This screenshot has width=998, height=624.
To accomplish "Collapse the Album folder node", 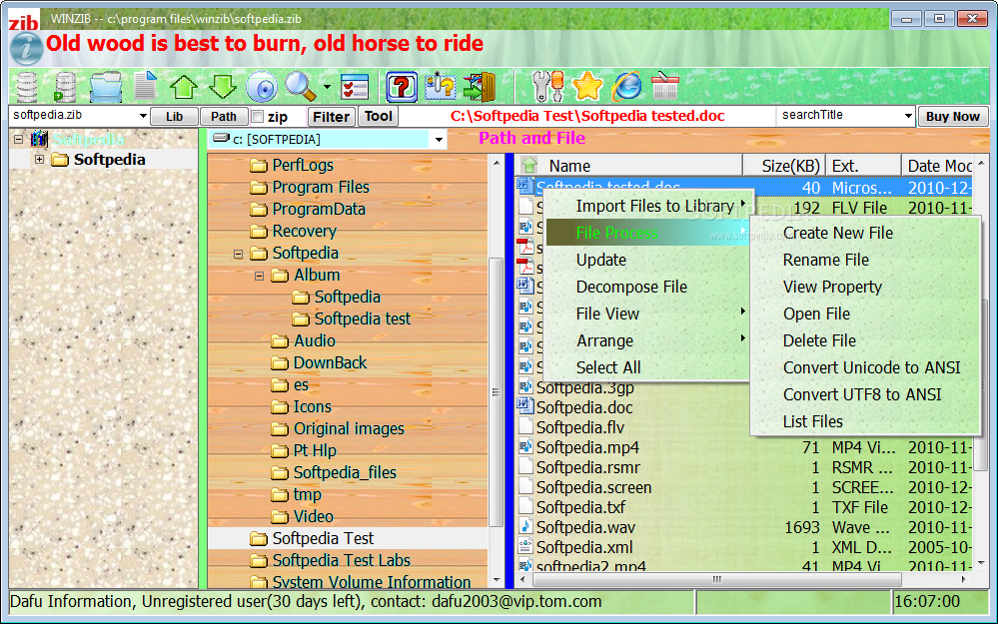I will click(259, 276).
